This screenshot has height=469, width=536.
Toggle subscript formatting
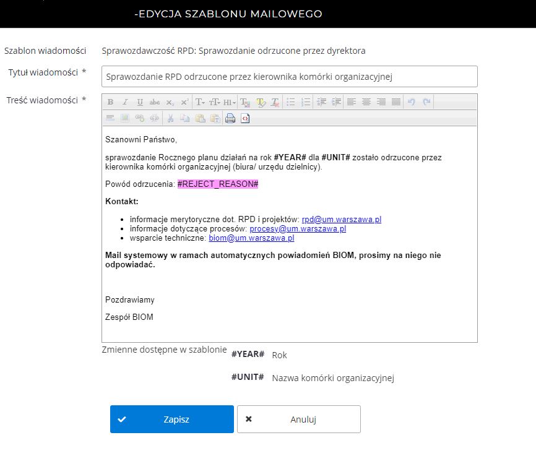[x=170, y=102]
